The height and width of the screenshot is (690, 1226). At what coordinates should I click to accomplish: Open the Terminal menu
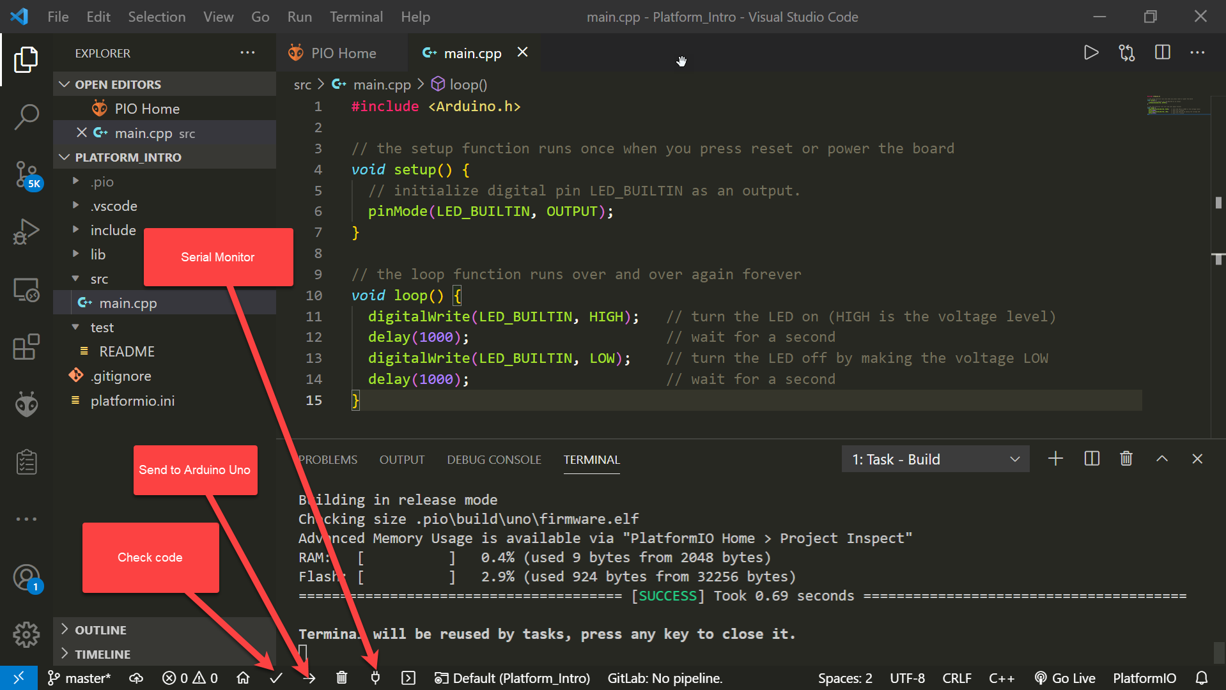click(356, 17)
